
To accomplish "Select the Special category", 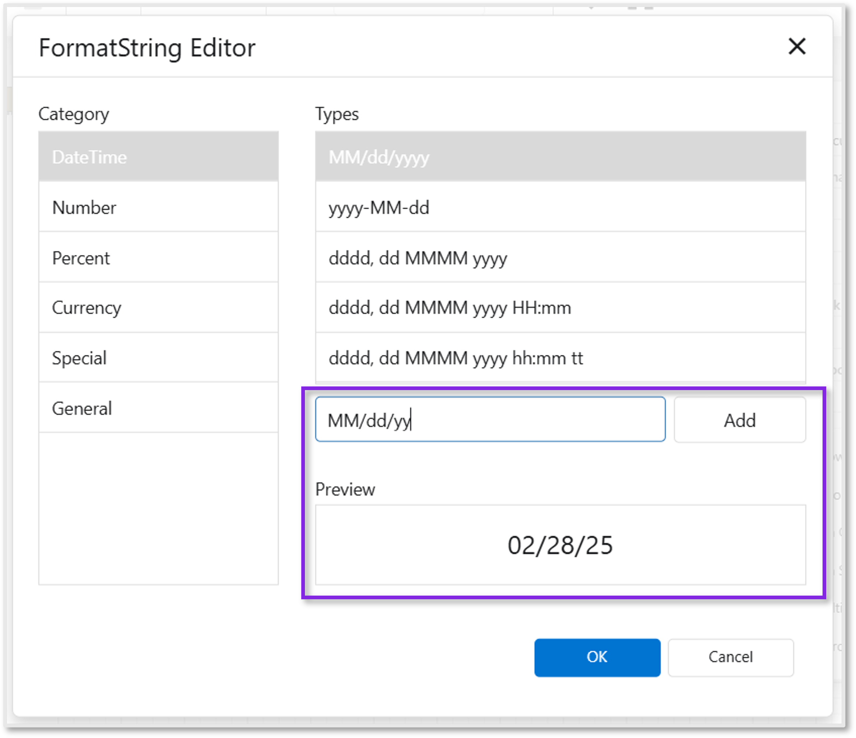I will click(158, 358).
